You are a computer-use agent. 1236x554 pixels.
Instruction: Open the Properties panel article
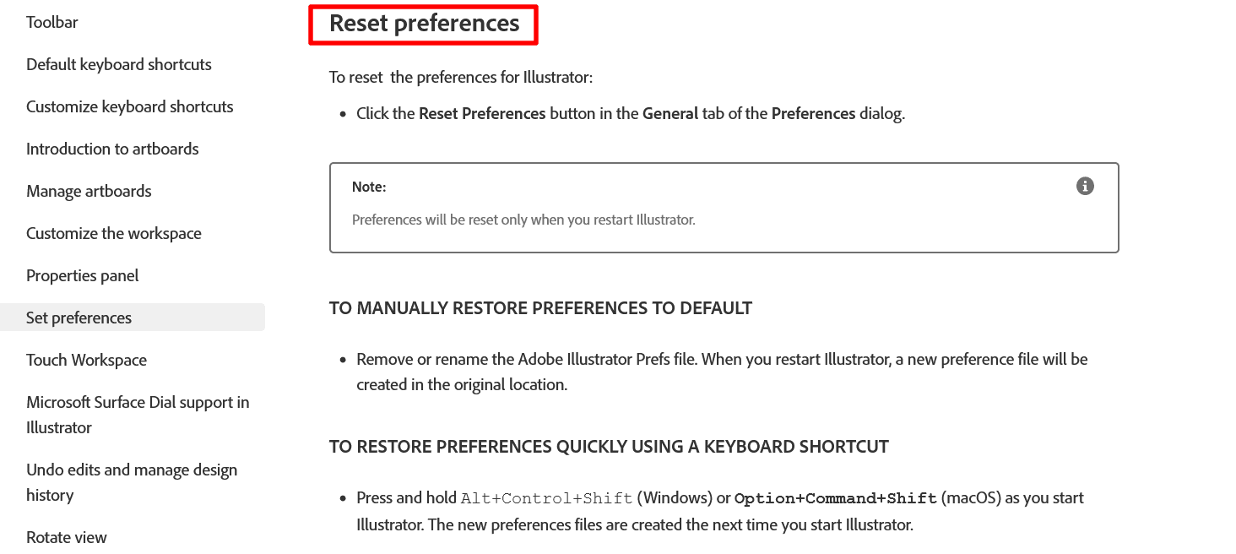point(83,276)
